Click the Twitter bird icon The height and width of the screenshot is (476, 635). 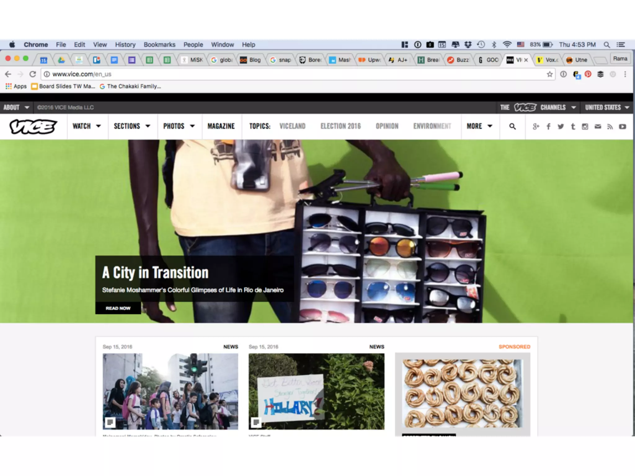coord(561,126)
